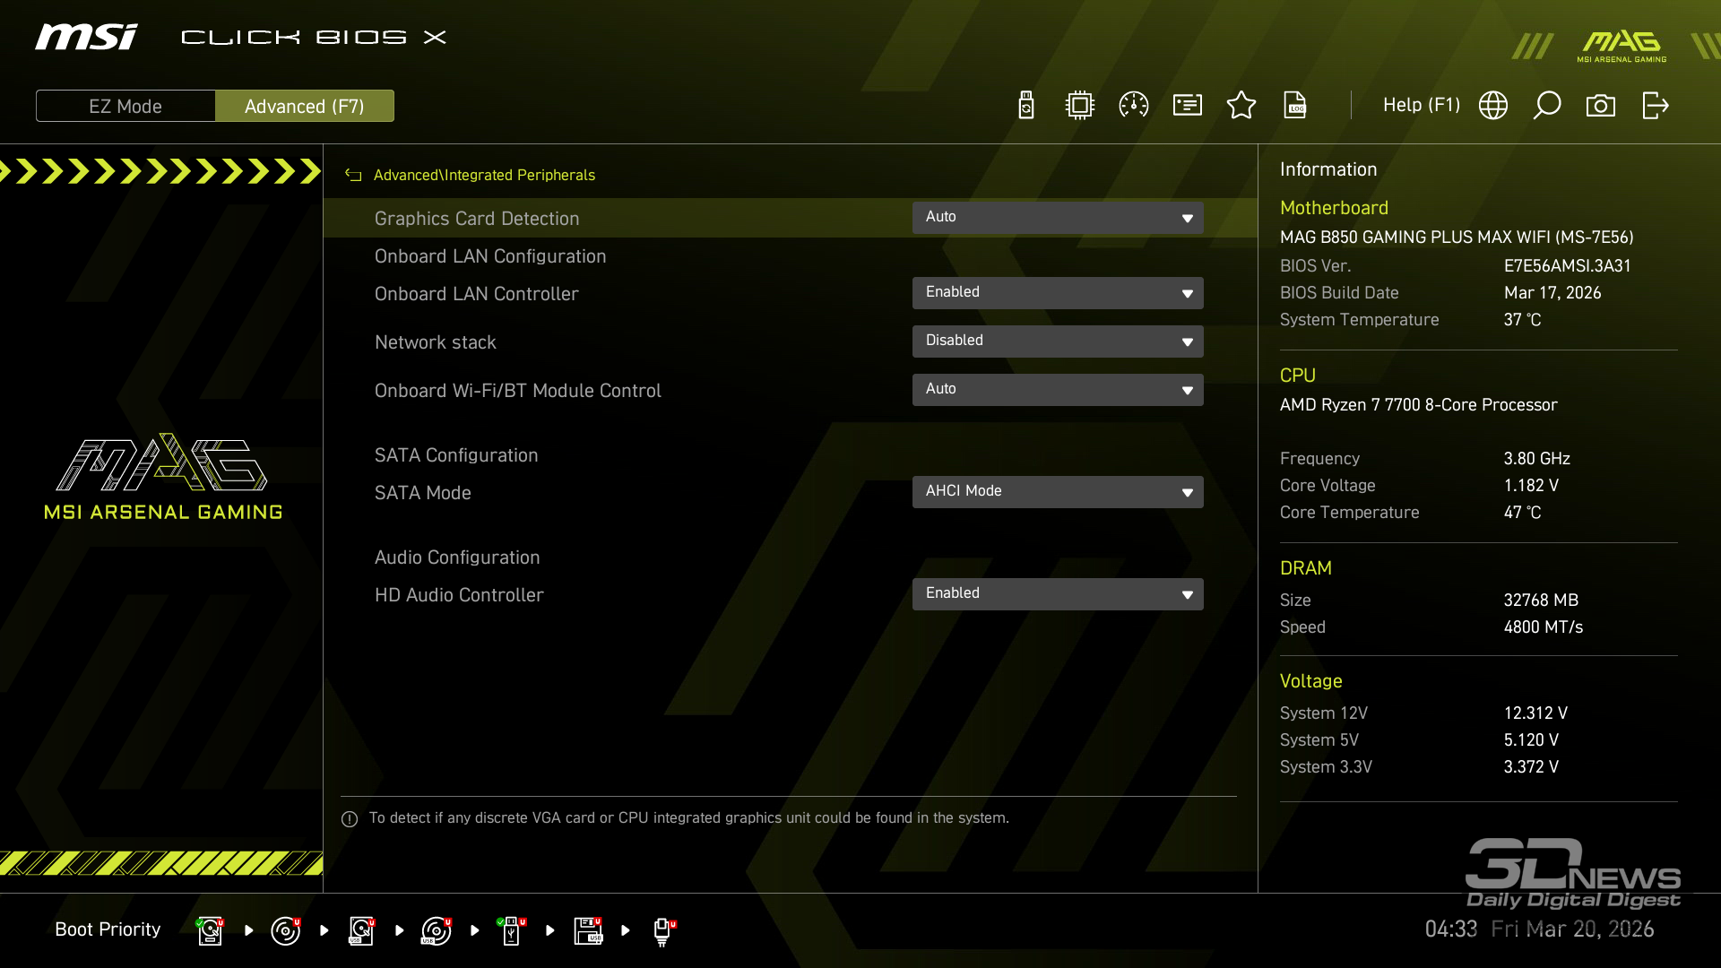
Task: Open the LOG file icon
Action: pos(1295,106)
